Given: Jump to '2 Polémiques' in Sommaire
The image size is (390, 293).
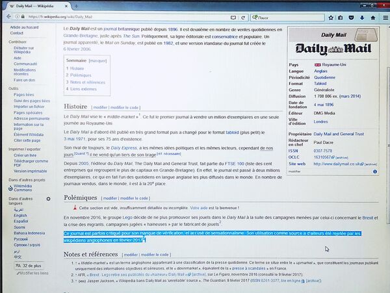Looking at the screenshot, I should [x=79, y=75].
